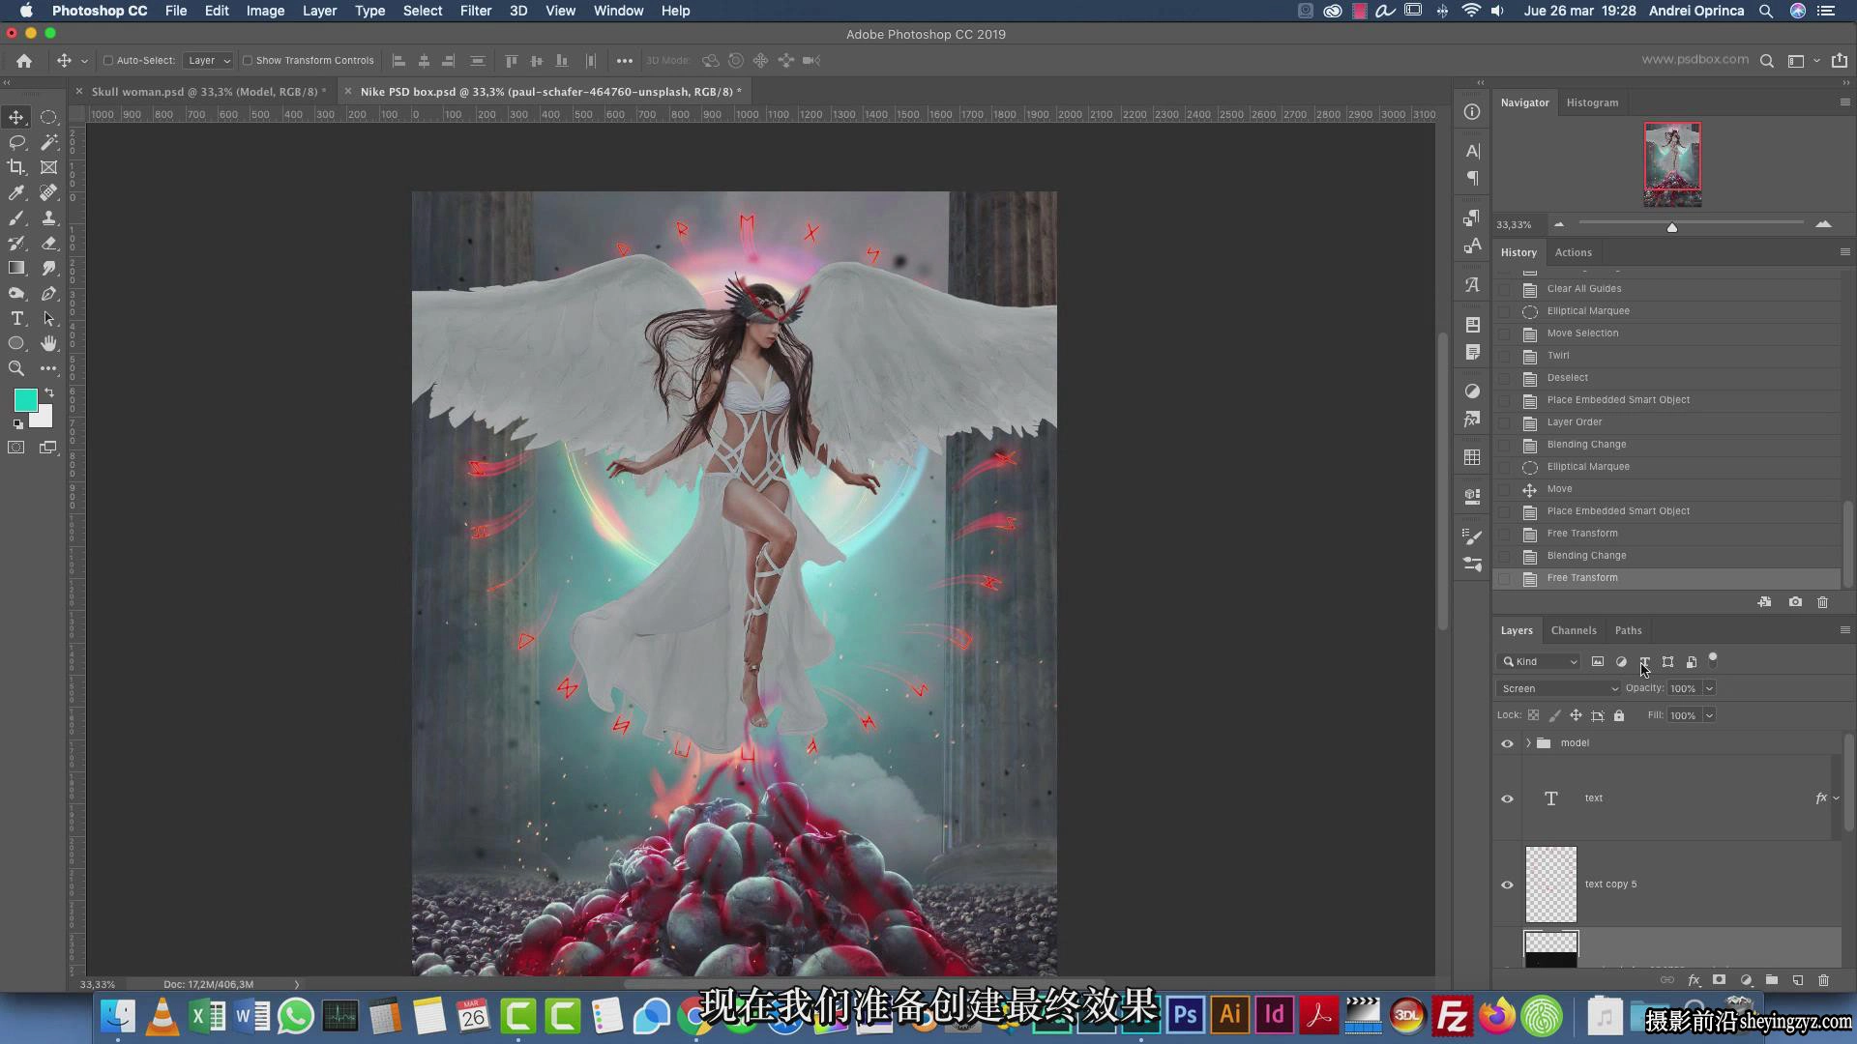Filter layers by adjustment layers

tap(1621, 662)
